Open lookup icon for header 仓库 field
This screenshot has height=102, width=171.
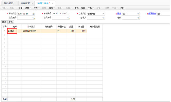pyautogui.click(x=138, y=18)
